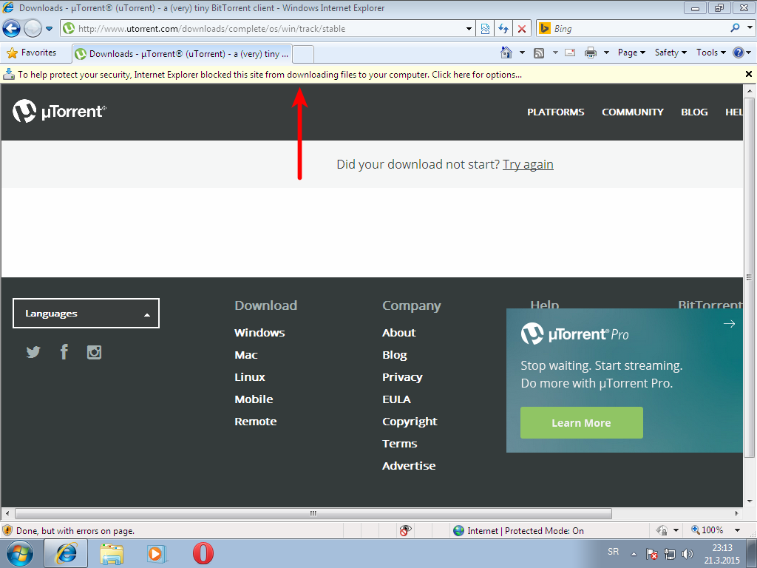Viewport: 757px width, 568px height.
Task: Open the EULA link
Action: click(396, 399)
